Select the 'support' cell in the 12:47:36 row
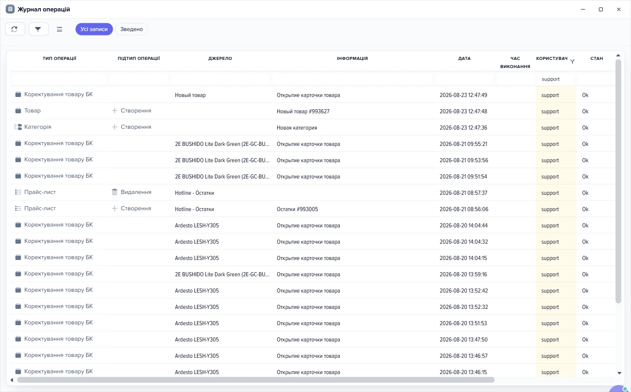The width and height of the screenshot is (631, 392). [550, 128]
